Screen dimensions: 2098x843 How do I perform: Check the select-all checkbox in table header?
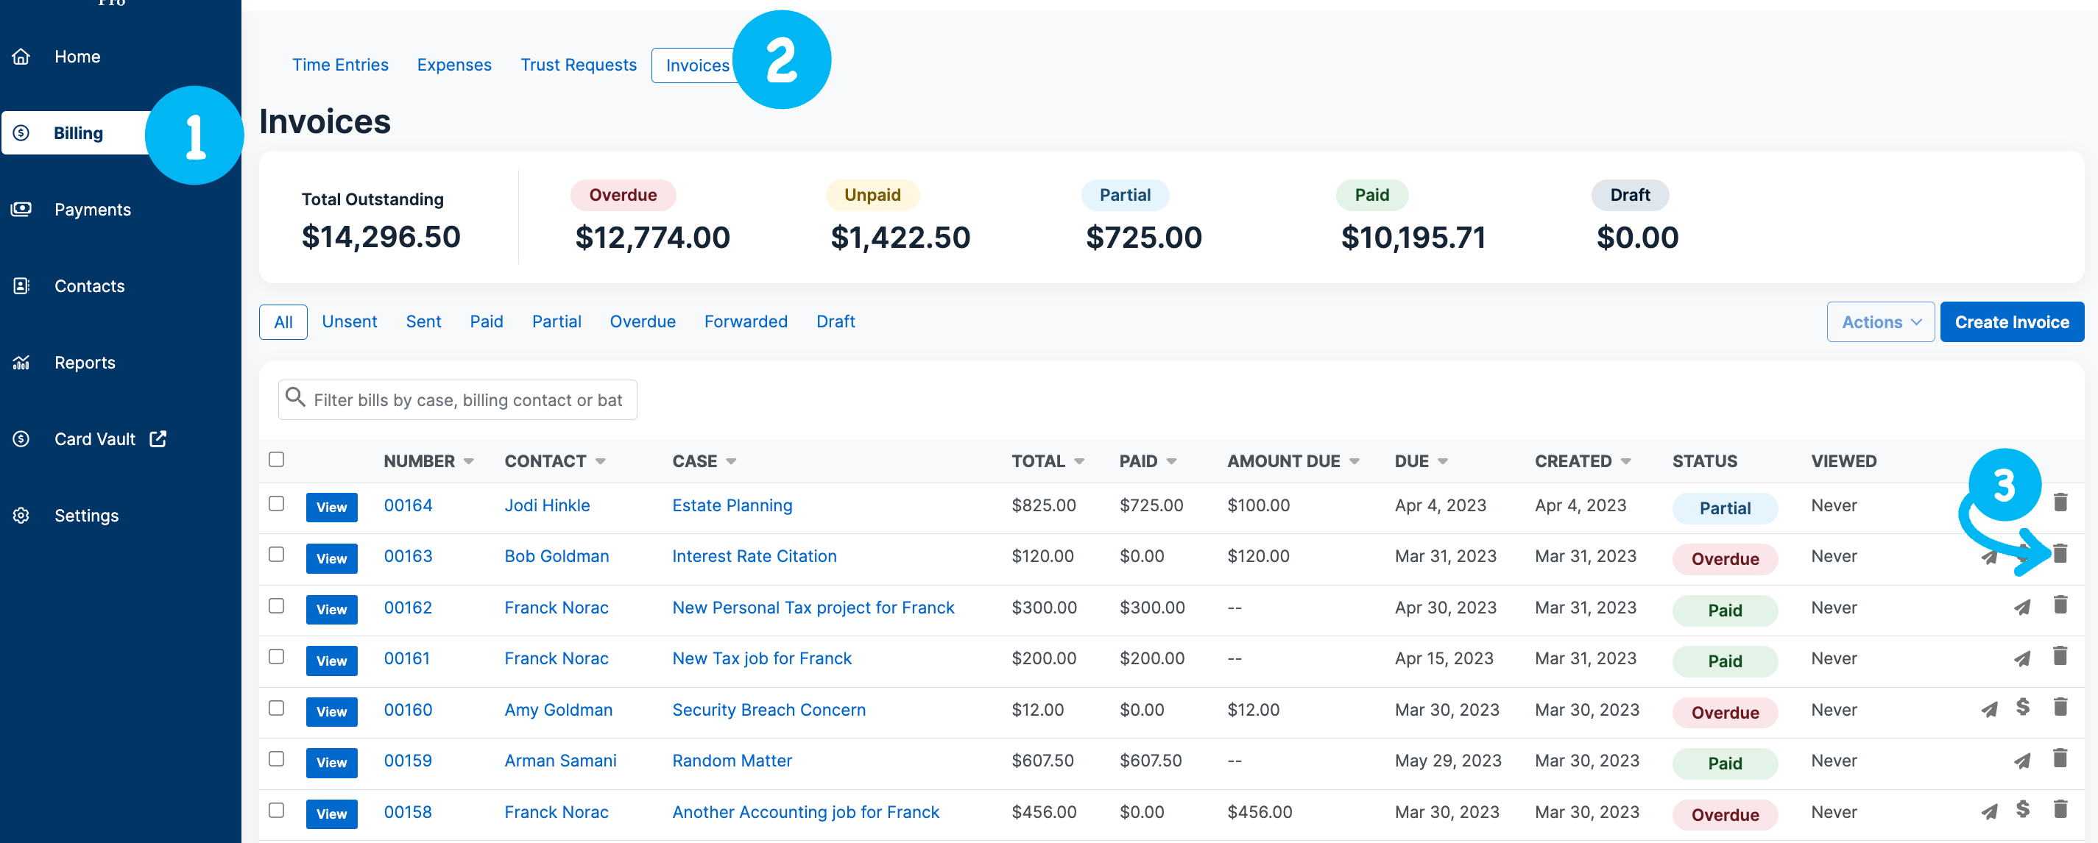coord(276,459)
